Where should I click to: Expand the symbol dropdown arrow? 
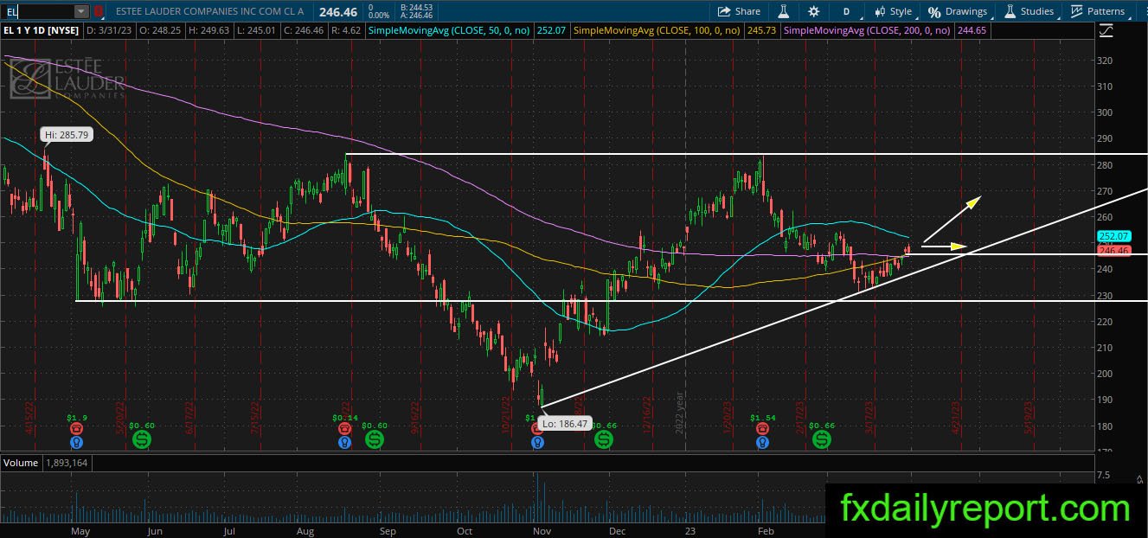coord(81,11)
